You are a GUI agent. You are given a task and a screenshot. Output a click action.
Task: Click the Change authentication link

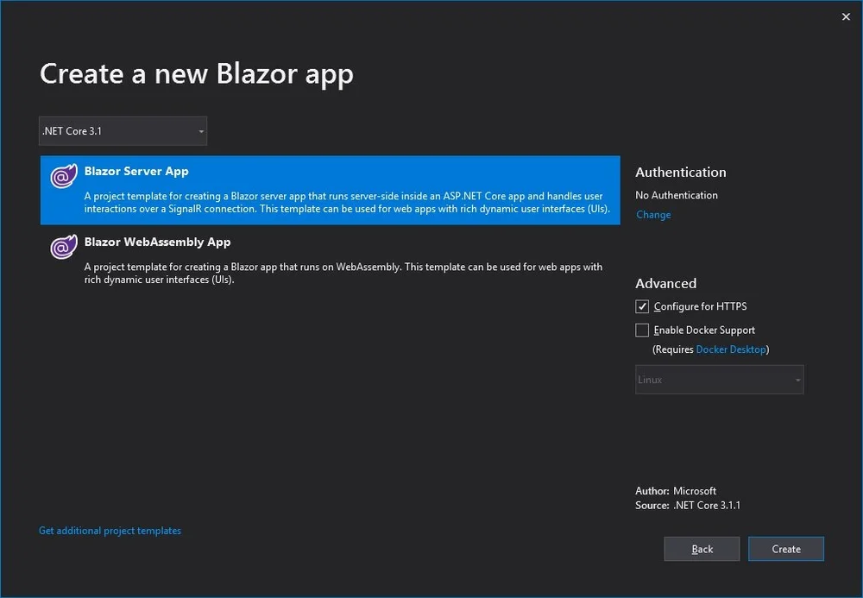point(653,215)
